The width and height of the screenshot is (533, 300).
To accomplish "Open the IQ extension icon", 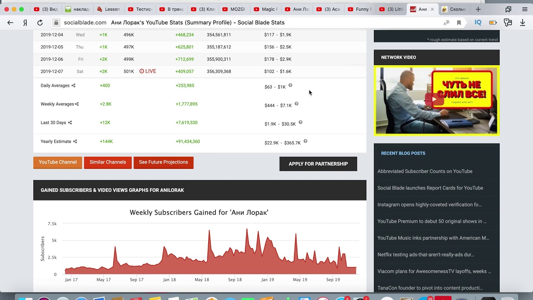I will click(x=478, y=22).
